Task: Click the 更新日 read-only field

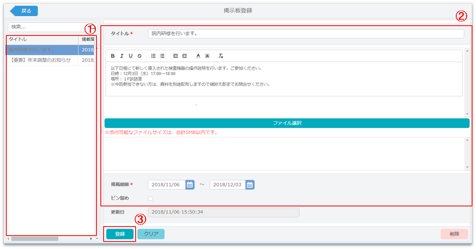Action: click(x=224, y=212)
